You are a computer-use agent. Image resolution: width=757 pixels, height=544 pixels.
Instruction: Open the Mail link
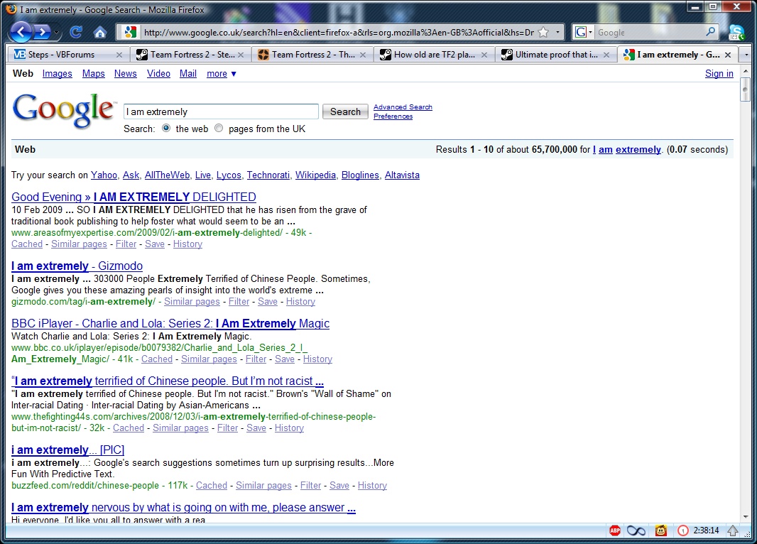[x=187, y=73]
